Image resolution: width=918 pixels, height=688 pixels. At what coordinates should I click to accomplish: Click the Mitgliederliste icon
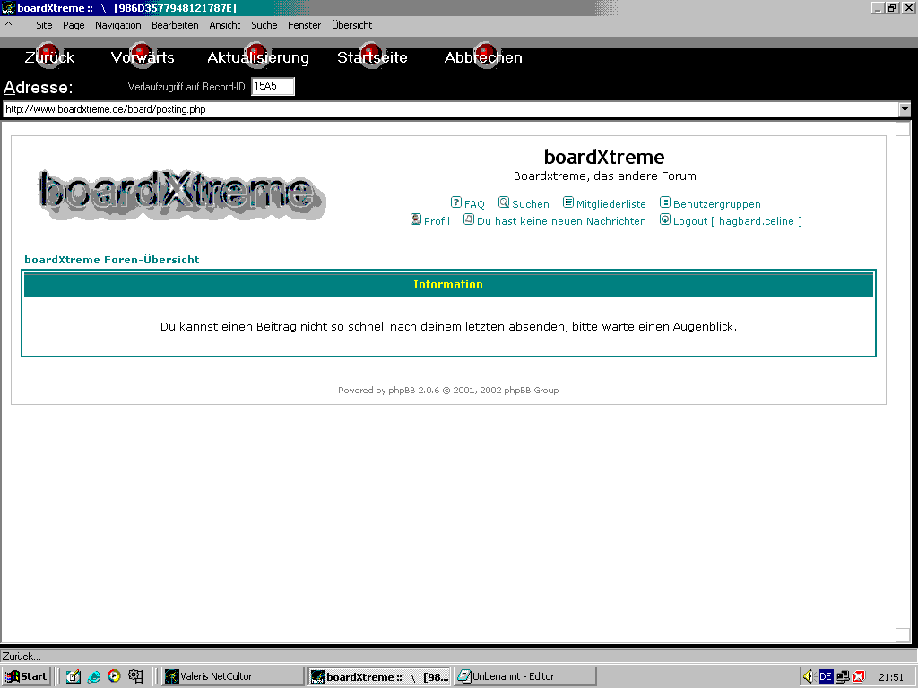(568, 203)
